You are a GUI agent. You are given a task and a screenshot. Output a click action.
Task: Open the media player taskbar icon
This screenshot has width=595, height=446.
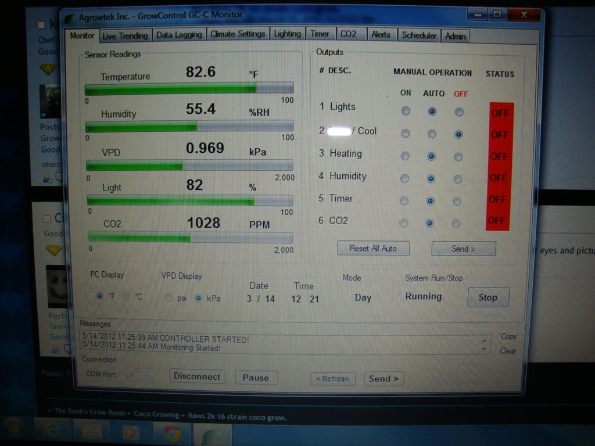coord(131,433)
